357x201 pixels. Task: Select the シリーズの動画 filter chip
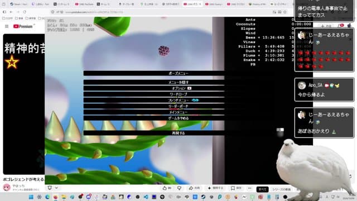point(281,189)
